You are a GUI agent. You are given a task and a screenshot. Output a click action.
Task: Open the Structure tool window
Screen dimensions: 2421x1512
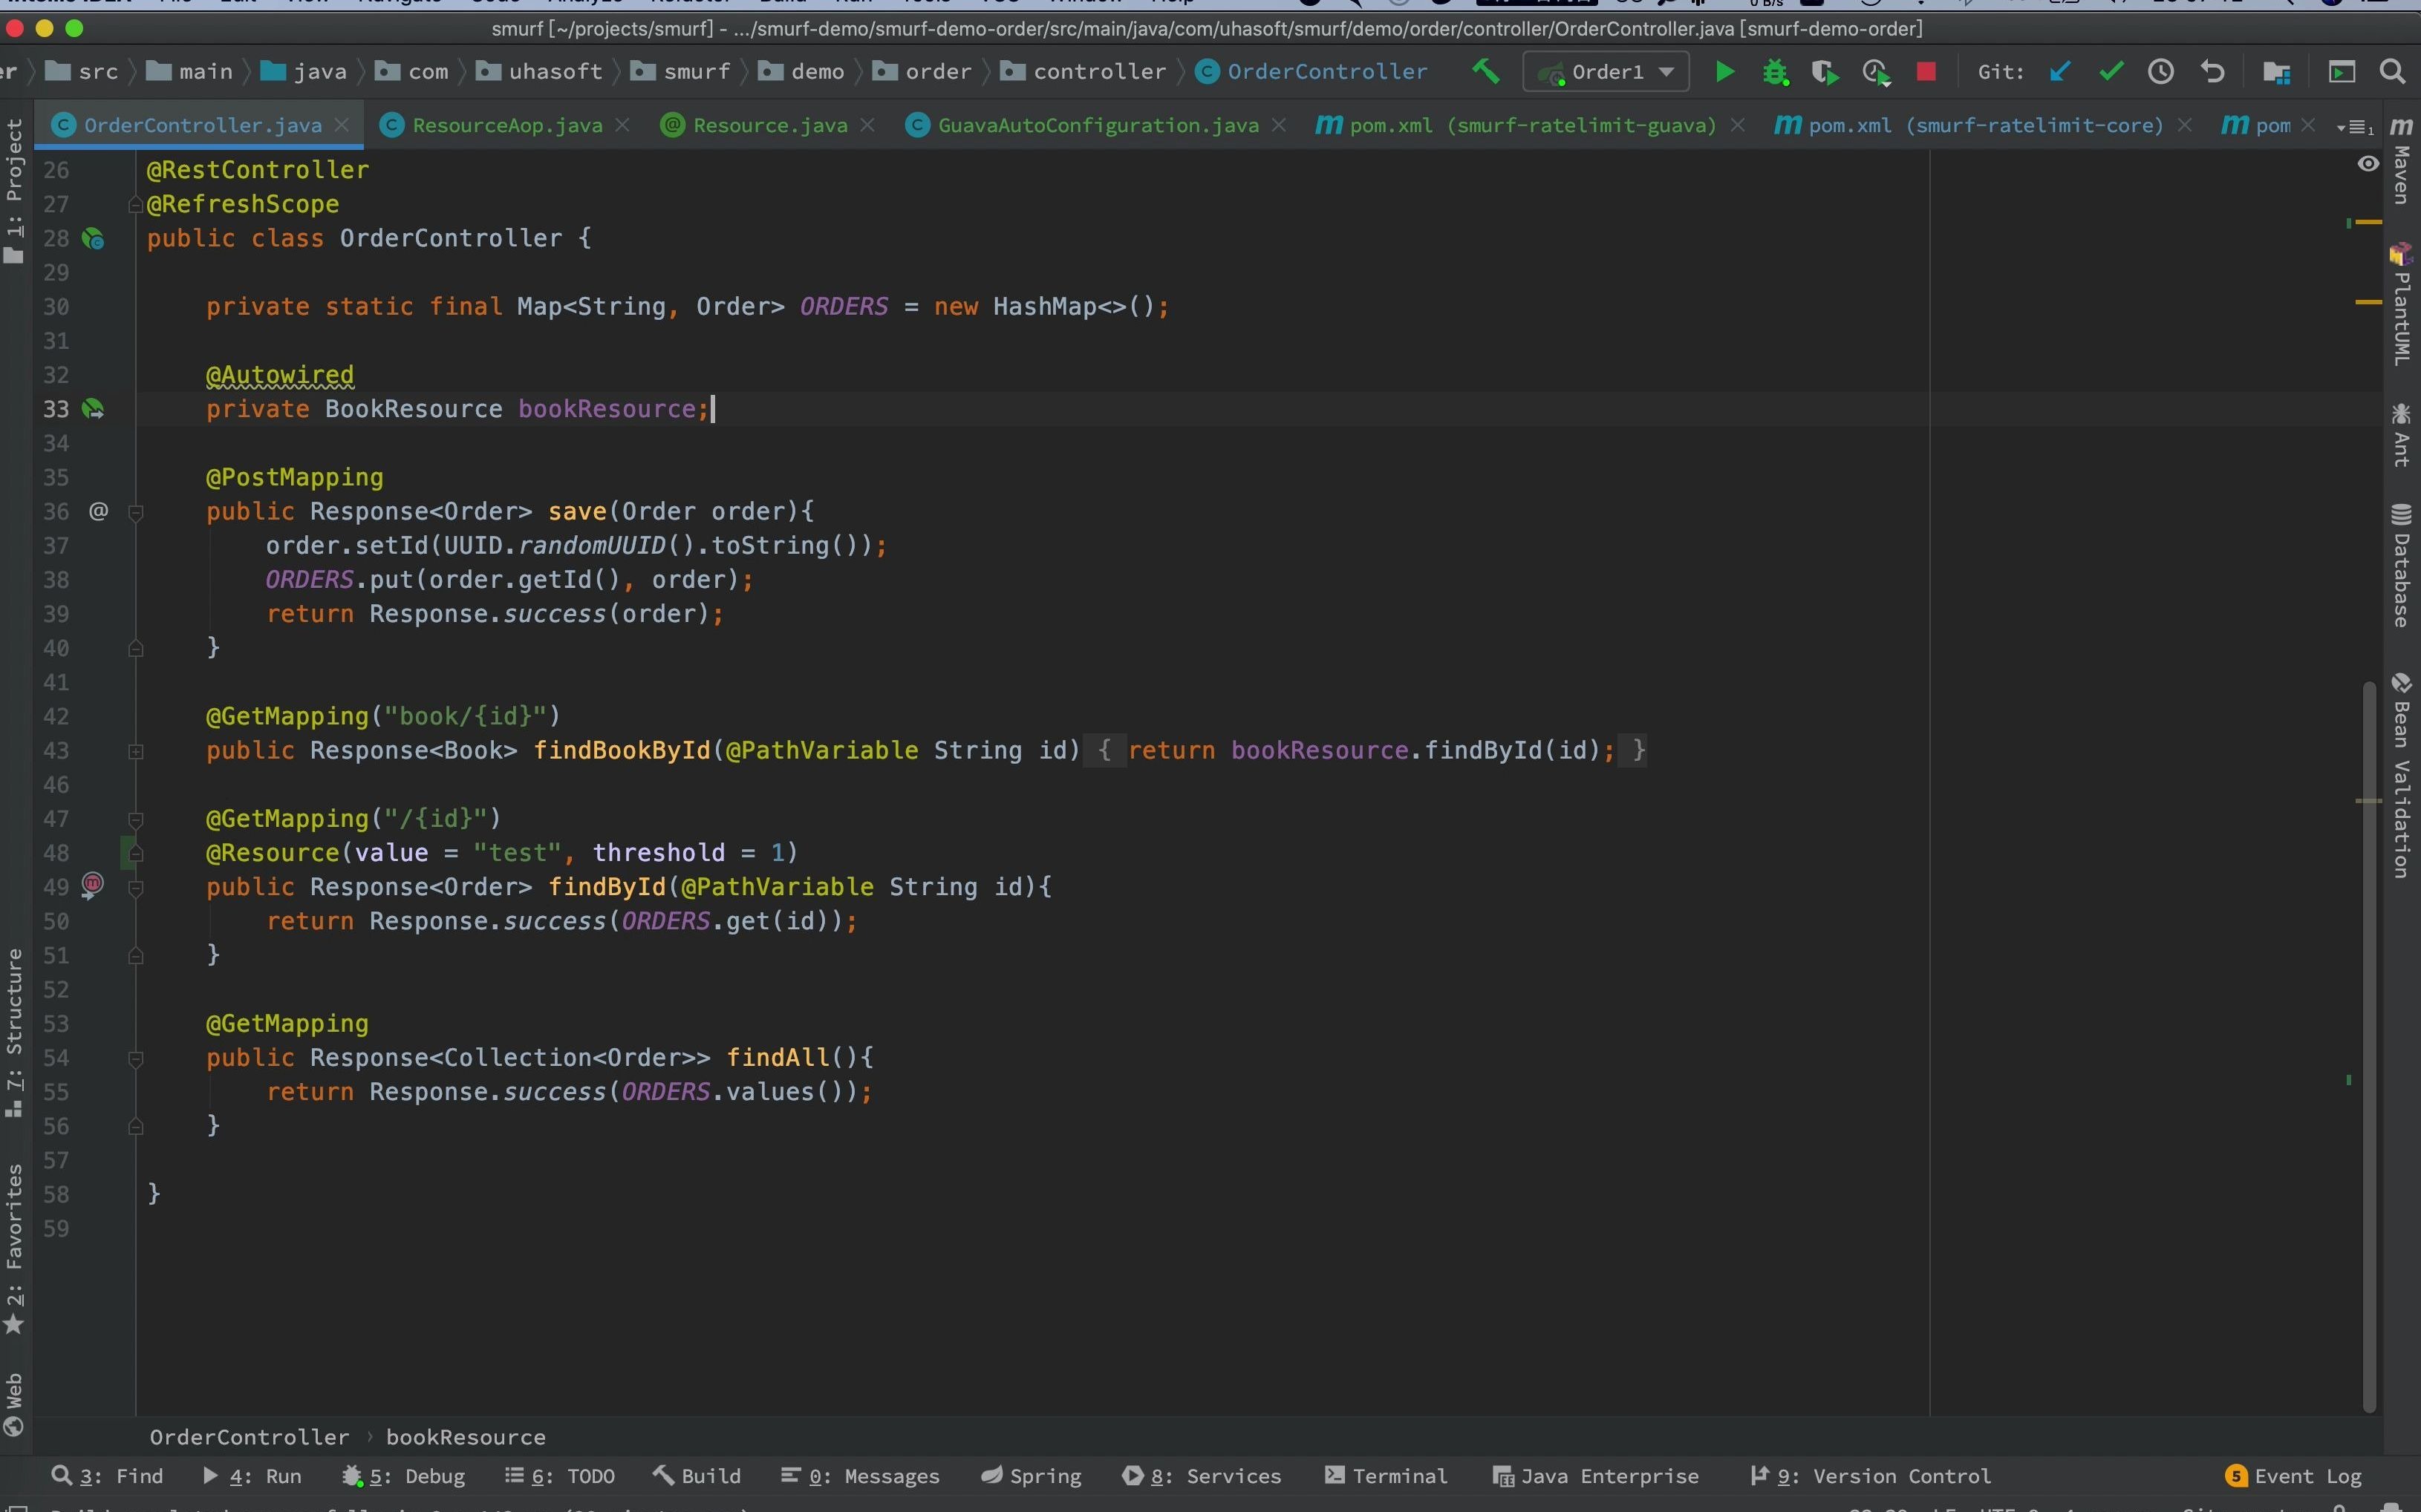[x=14, y=1032]
